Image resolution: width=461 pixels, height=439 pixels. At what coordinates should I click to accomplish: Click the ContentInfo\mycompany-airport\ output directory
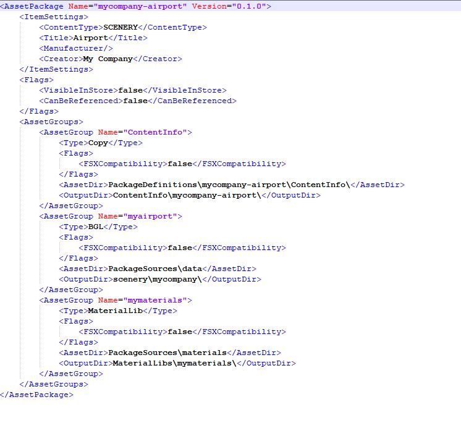[187, 195]
